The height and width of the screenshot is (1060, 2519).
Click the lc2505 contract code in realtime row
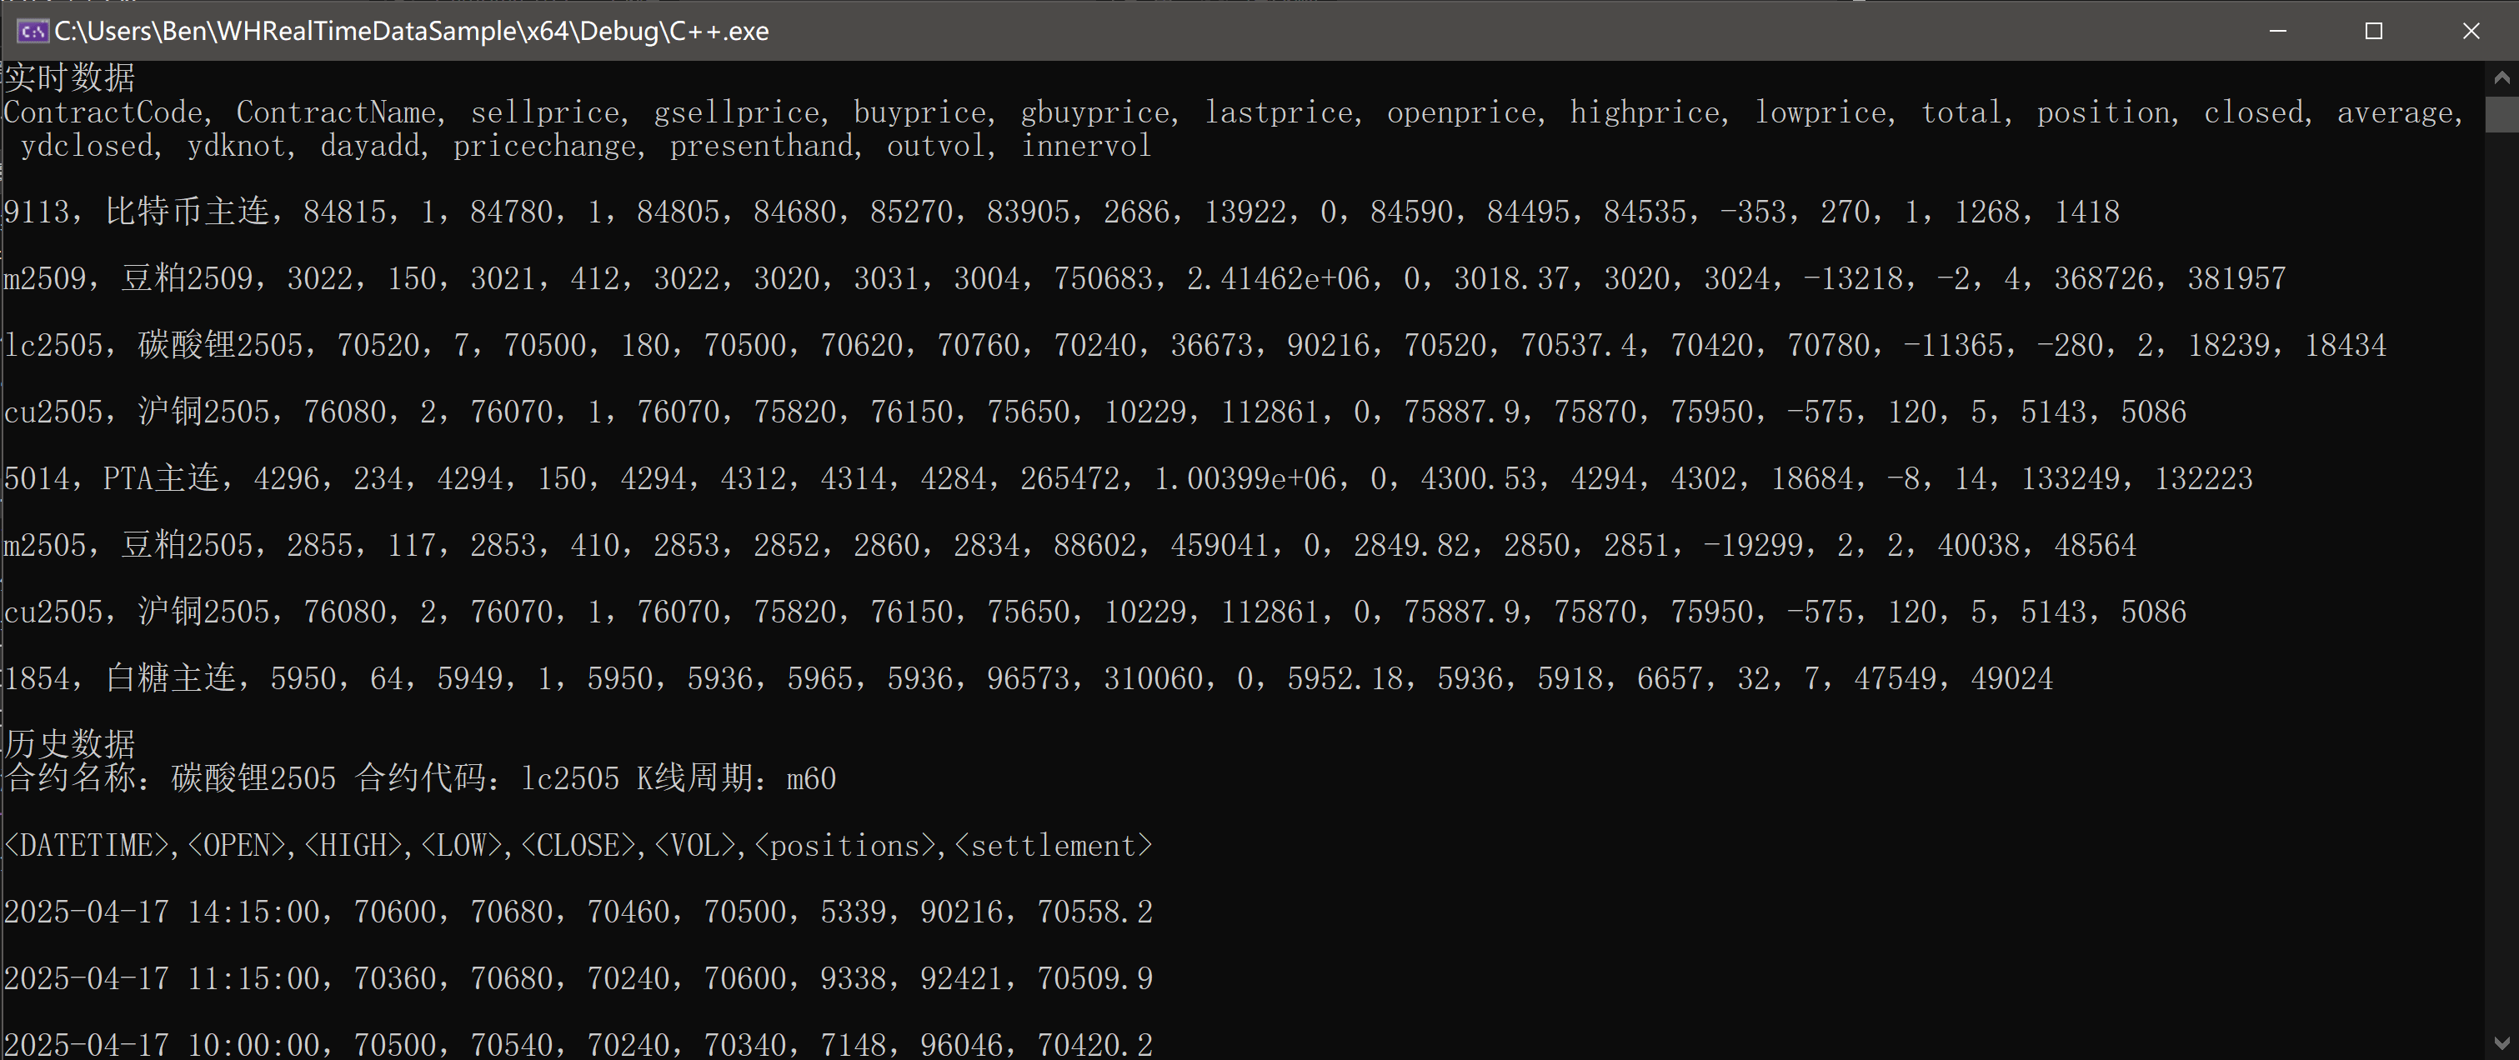54,345
